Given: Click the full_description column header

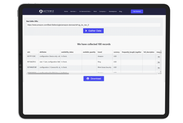Looking at the screenshot, I should 149,52.
